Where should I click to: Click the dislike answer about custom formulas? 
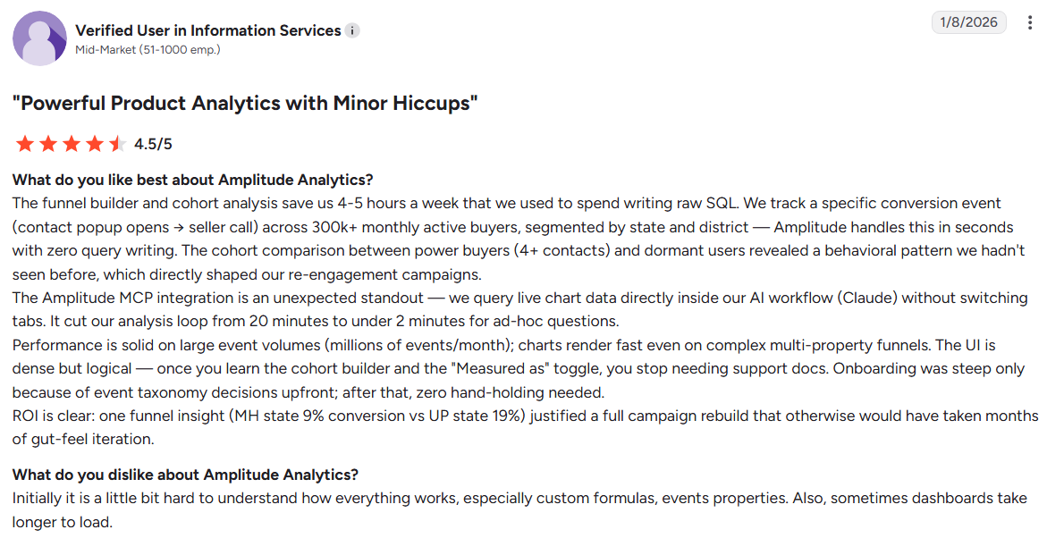tap(519, 510)
